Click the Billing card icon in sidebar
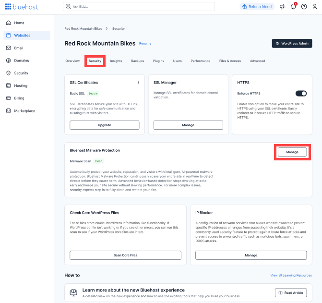The image size is (322, 303). pyautogui.click(x=9, y=98)
